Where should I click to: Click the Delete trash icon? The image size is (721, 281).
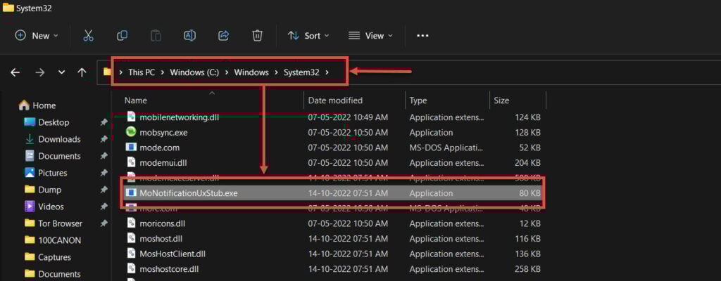(258, 36)
